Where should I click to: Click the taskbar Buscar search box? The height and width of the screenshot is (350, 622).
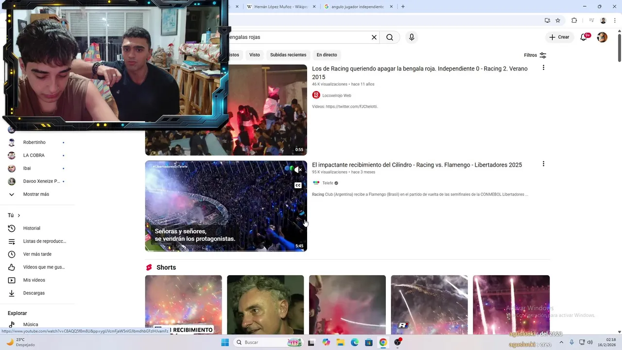268,342
